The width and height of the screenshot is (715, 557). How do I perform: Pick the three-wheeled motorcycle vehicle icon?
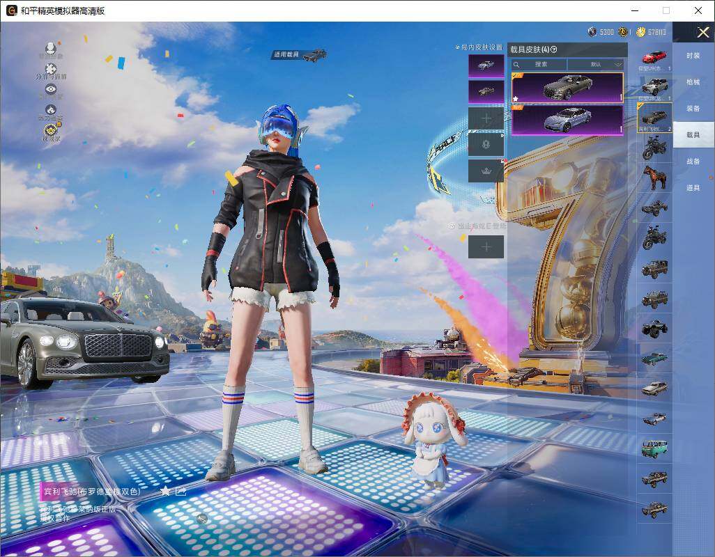click(x=654, y=237)
